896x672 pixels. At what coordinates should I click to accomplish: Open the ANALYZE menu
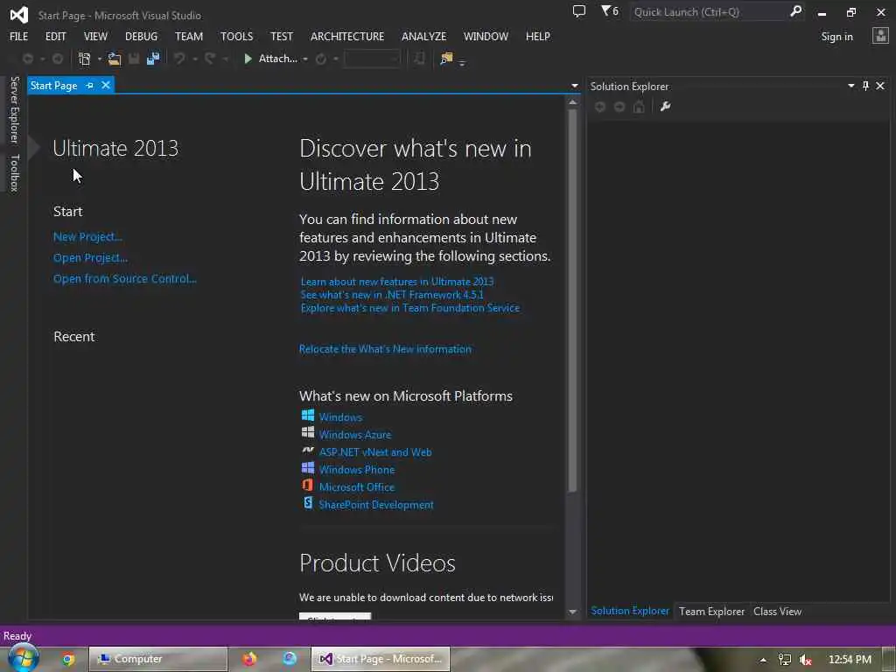[424, 36]
